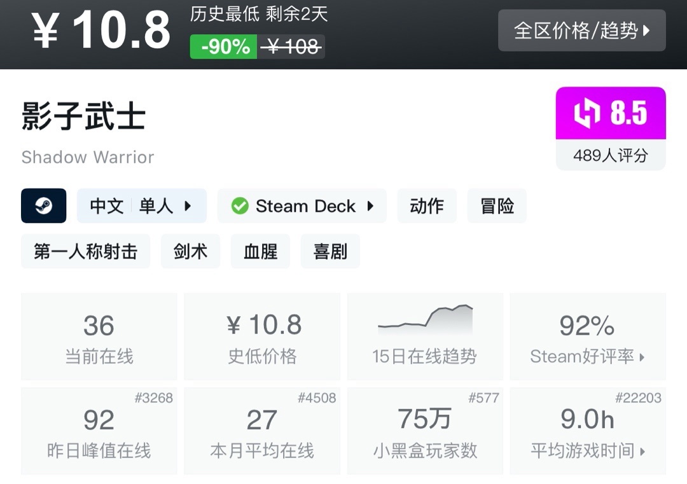Choose the 喜剧 tag
The width and height of the screenshot is (687, 484).
tap(330, 252)
